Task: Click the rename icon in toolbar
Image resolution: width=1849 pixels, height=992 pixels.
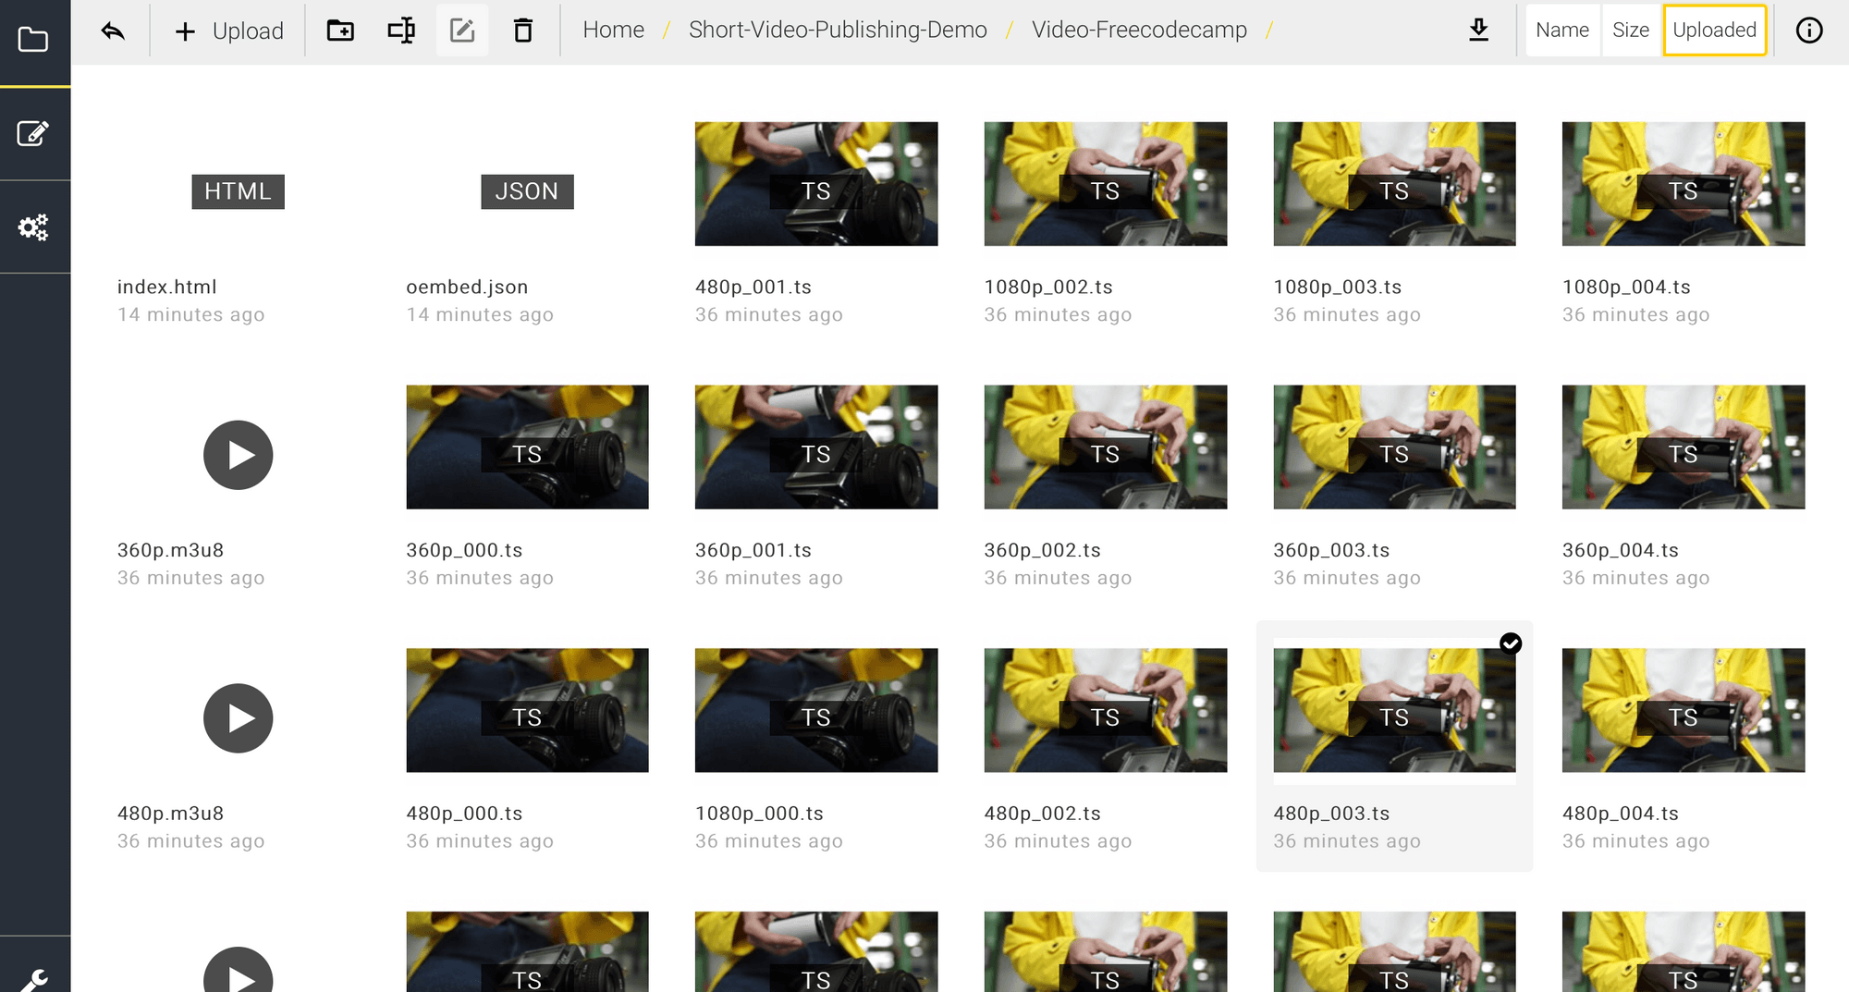Action: click(x=400, y=31)
